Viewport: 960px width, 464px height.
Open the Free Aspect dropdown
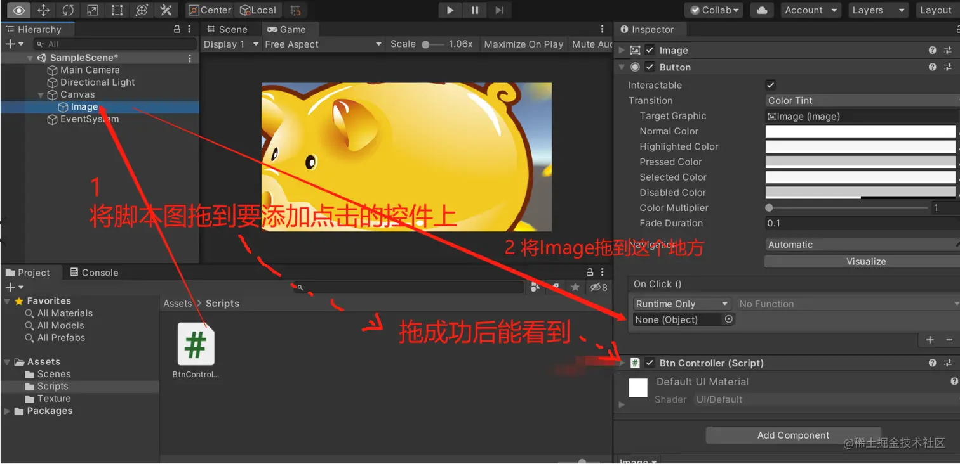[323, 44]
